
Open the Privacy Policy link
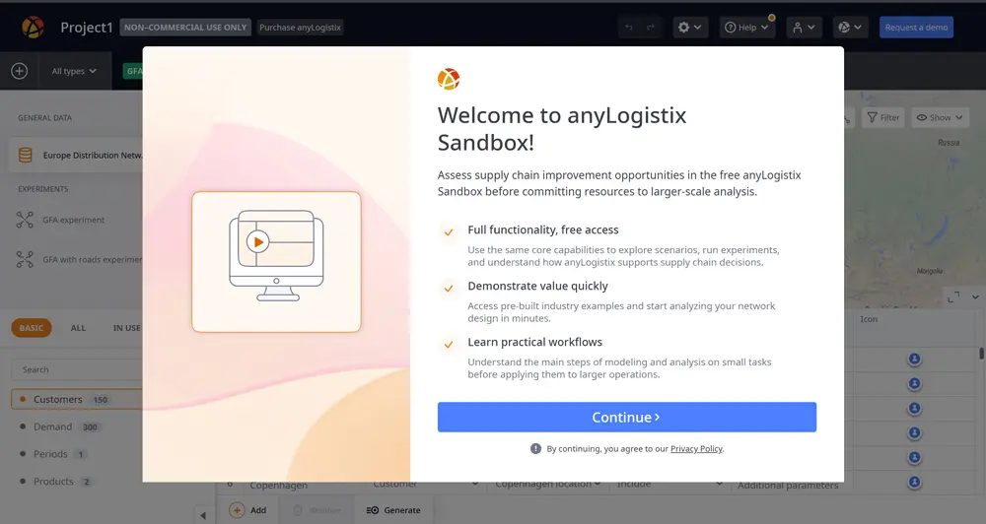tap(696, 448)
